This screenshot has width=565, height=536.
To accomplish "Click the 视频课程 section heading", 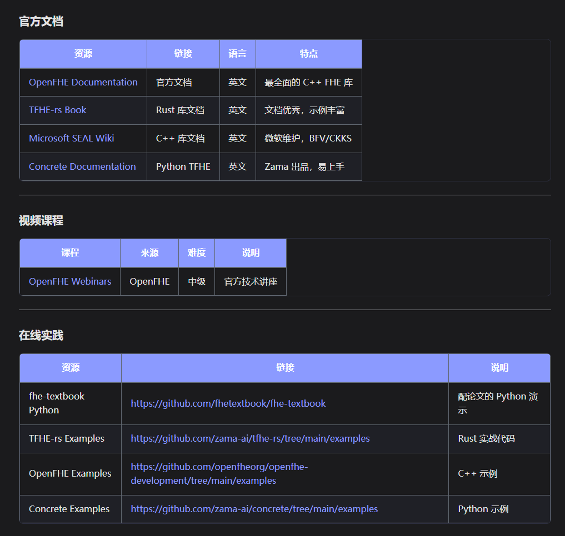I will coord(41,221).
